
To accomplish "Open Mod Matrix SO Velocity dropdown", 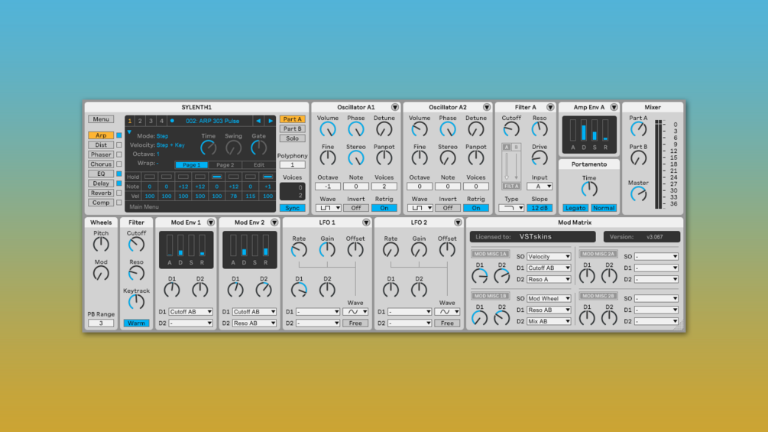I will click(x=549, y=257).
